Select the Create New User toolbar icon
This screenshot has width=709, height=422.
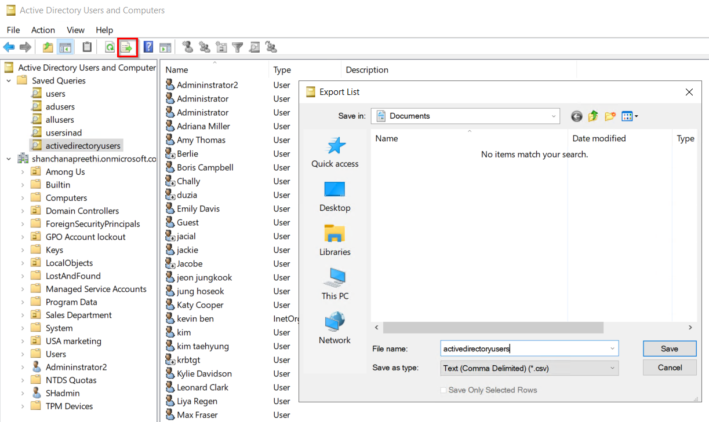[x=188, y=47]
